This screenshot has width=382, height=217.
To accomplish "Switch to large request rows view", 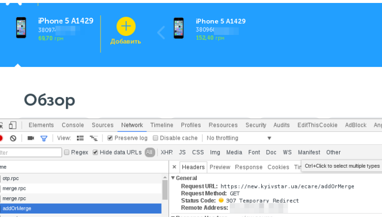I will pos(80,138).
